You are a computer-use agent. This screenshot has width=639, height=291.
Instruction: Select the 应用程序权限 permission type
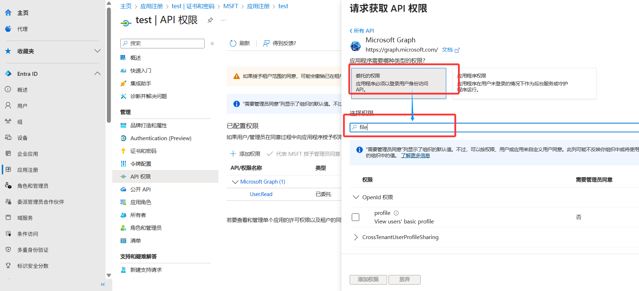(524, 83)
